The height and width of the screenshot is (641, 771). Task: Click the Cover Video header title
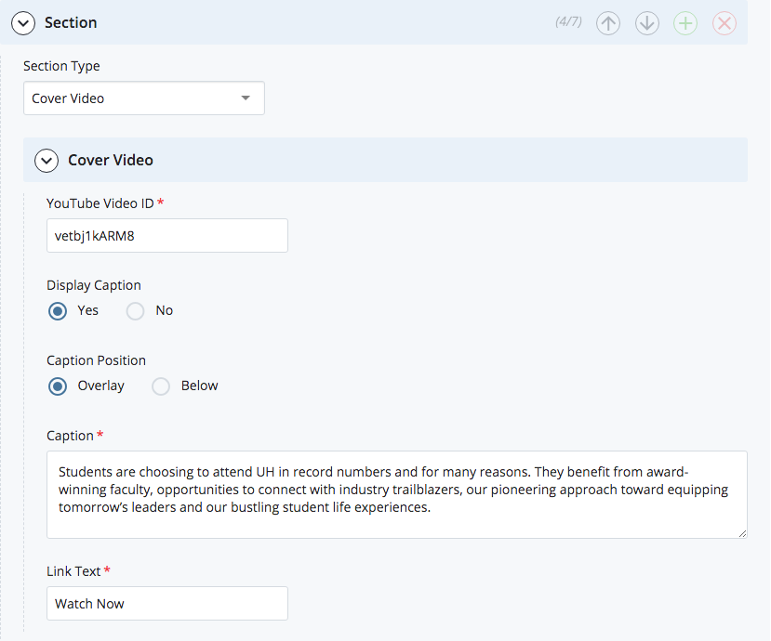coord(111,160)
